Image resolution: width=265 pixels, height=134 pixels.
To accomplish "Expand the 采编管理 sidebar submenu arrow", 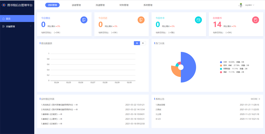I will coord(31,26).
